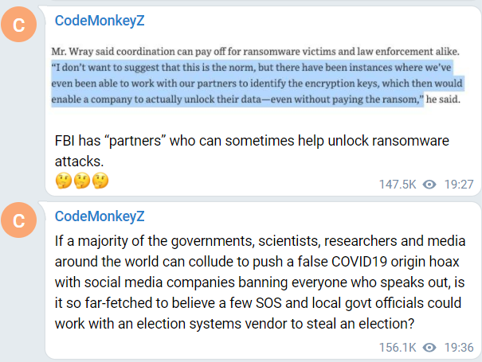Click the 19:36 timestamp

pos(459,347)
